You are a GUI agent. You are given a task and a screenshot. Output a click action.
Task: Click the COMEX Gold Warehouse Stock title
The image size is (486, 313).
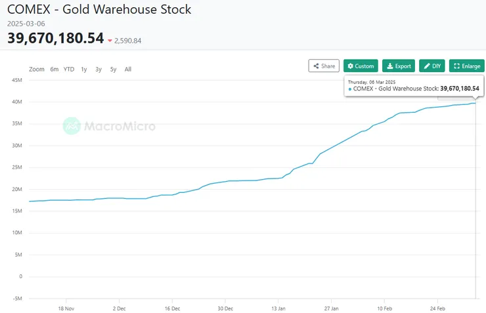tap(99, 10)
